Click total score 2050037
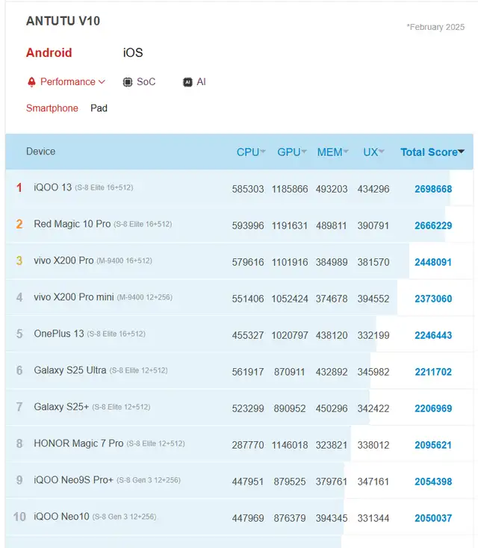478x548 pixels. 433,518
